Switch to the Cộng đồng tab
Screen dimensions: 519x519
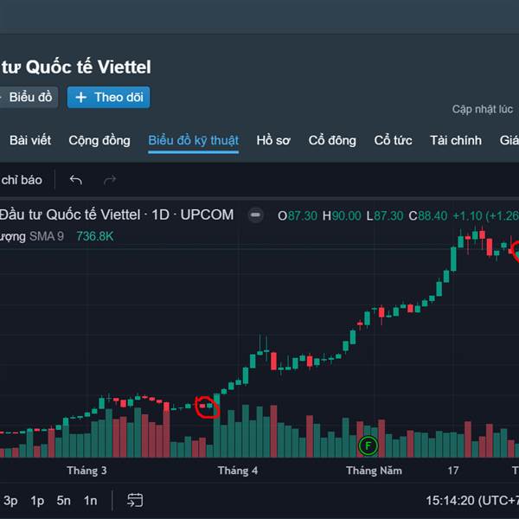pyautogui.click(x=99, y=141)
